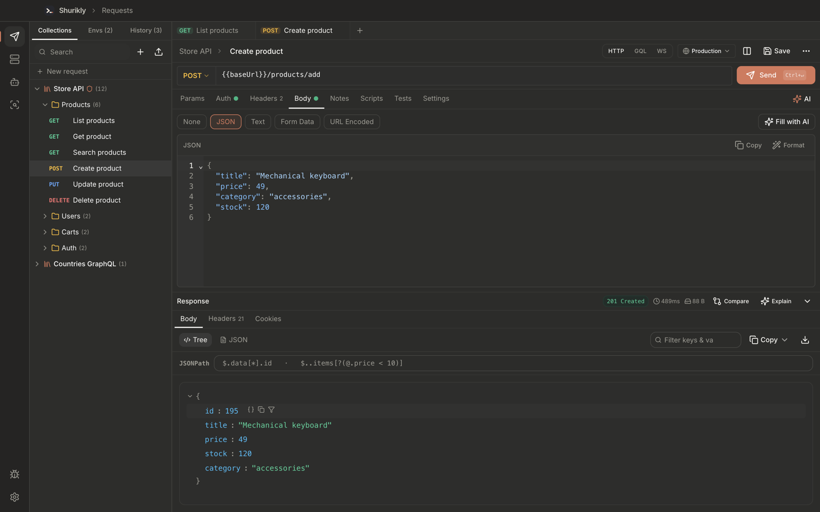Select the JSON body type

click(x=225, y=122)
